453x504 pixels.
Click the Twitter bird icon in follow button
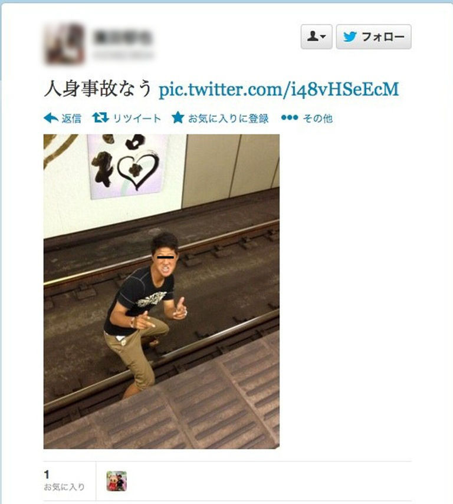tap(350, 37)
